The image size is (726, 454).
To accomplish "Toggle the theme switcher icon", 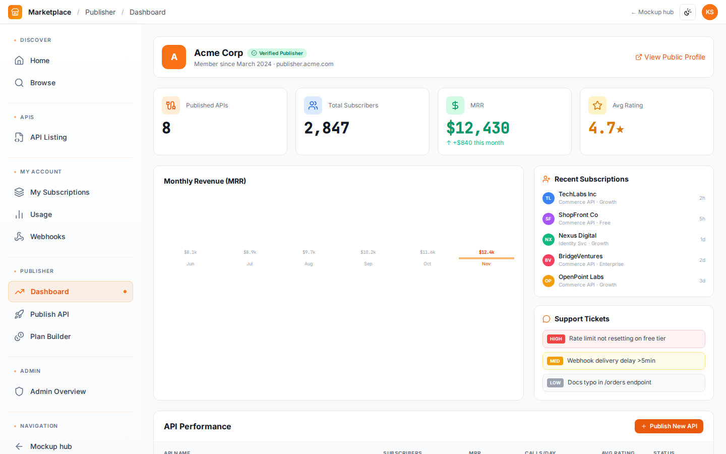I will click(688, 12).
